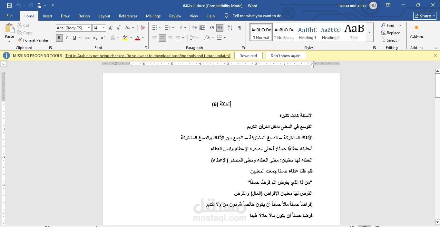Switch to the Layout tab
The height and width of the screenshot is (227, 440).
tap(104, 16)
